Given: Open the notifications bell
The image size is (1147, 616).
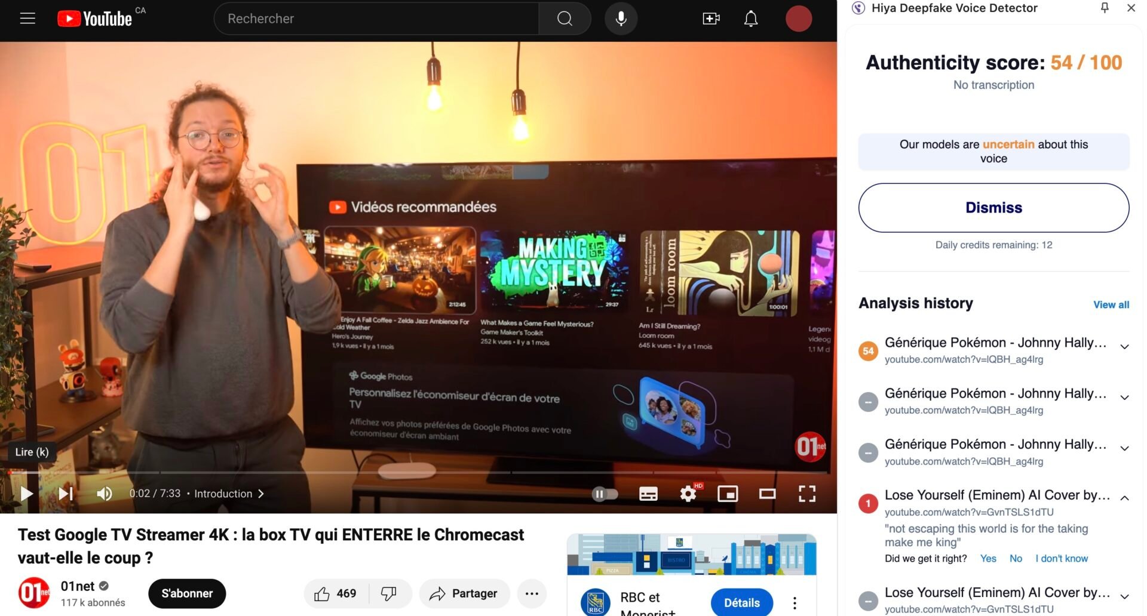Looking at the screenshot, I should pyautogui.click(x=751, y=19).
